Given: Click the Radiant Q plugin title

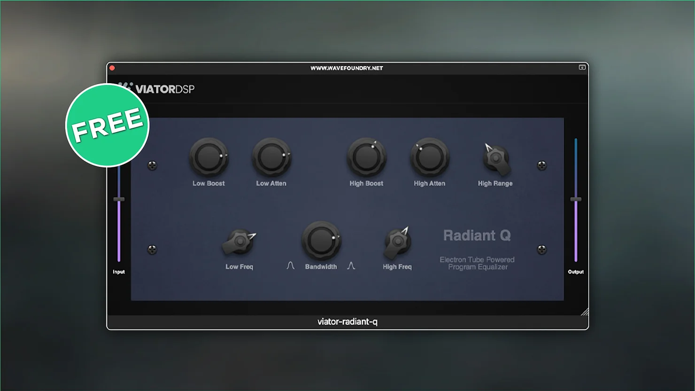Looking at the screenshot, I should pyautogui.click(x=477, y=235).
